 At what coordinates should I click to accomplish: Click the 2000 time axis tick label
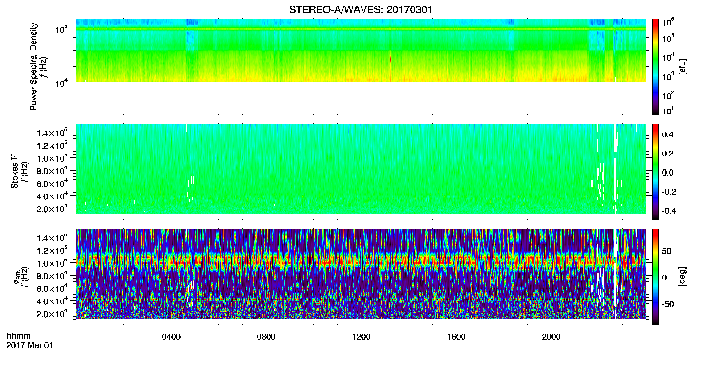(x=551, y=337)
